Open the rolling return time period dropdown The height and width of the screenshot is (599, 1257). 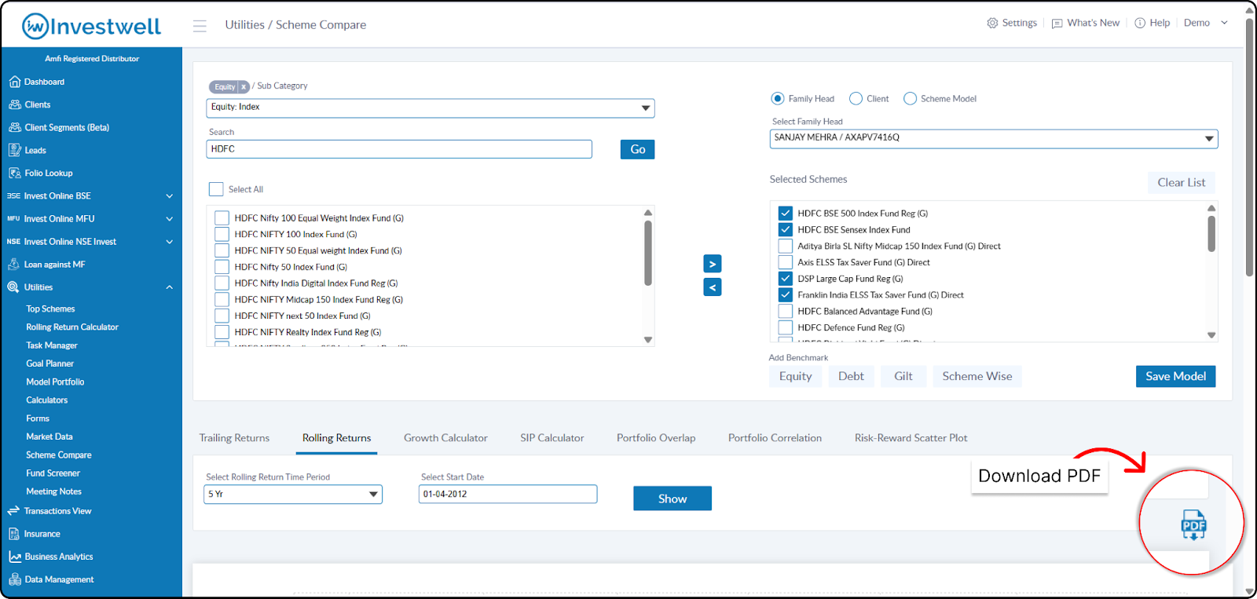click(x=293, y=494)
